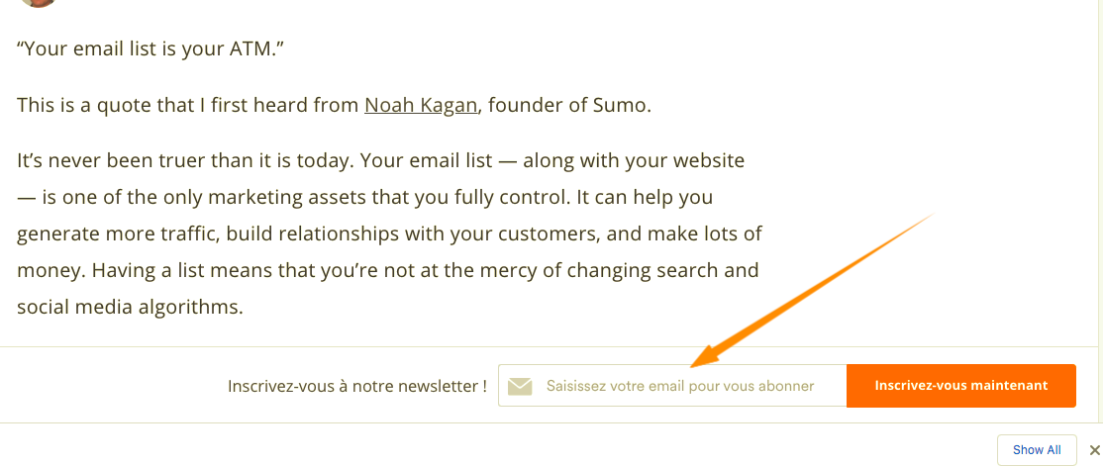Click the phrase "build relationships with your customers"
The image size is (1103, 466).
pos(389,233)
